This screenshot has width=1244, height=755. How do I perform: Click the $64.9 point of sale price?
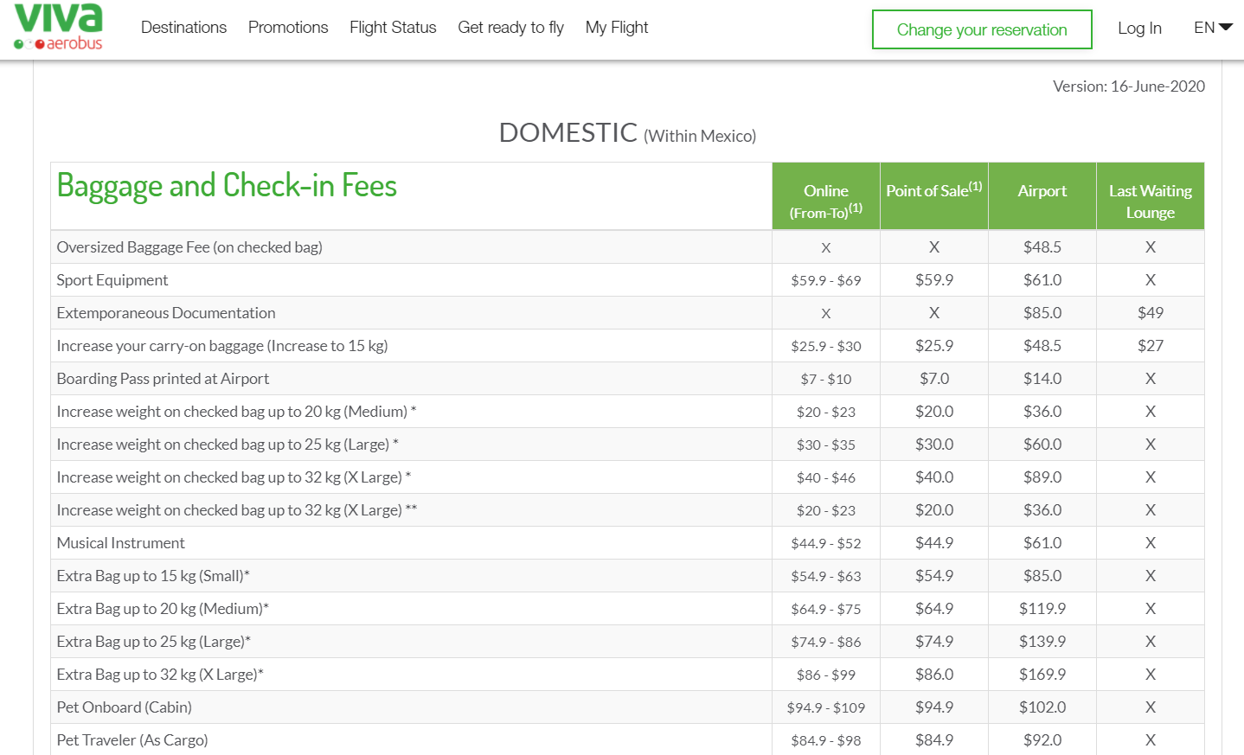(x=934, y=609)
